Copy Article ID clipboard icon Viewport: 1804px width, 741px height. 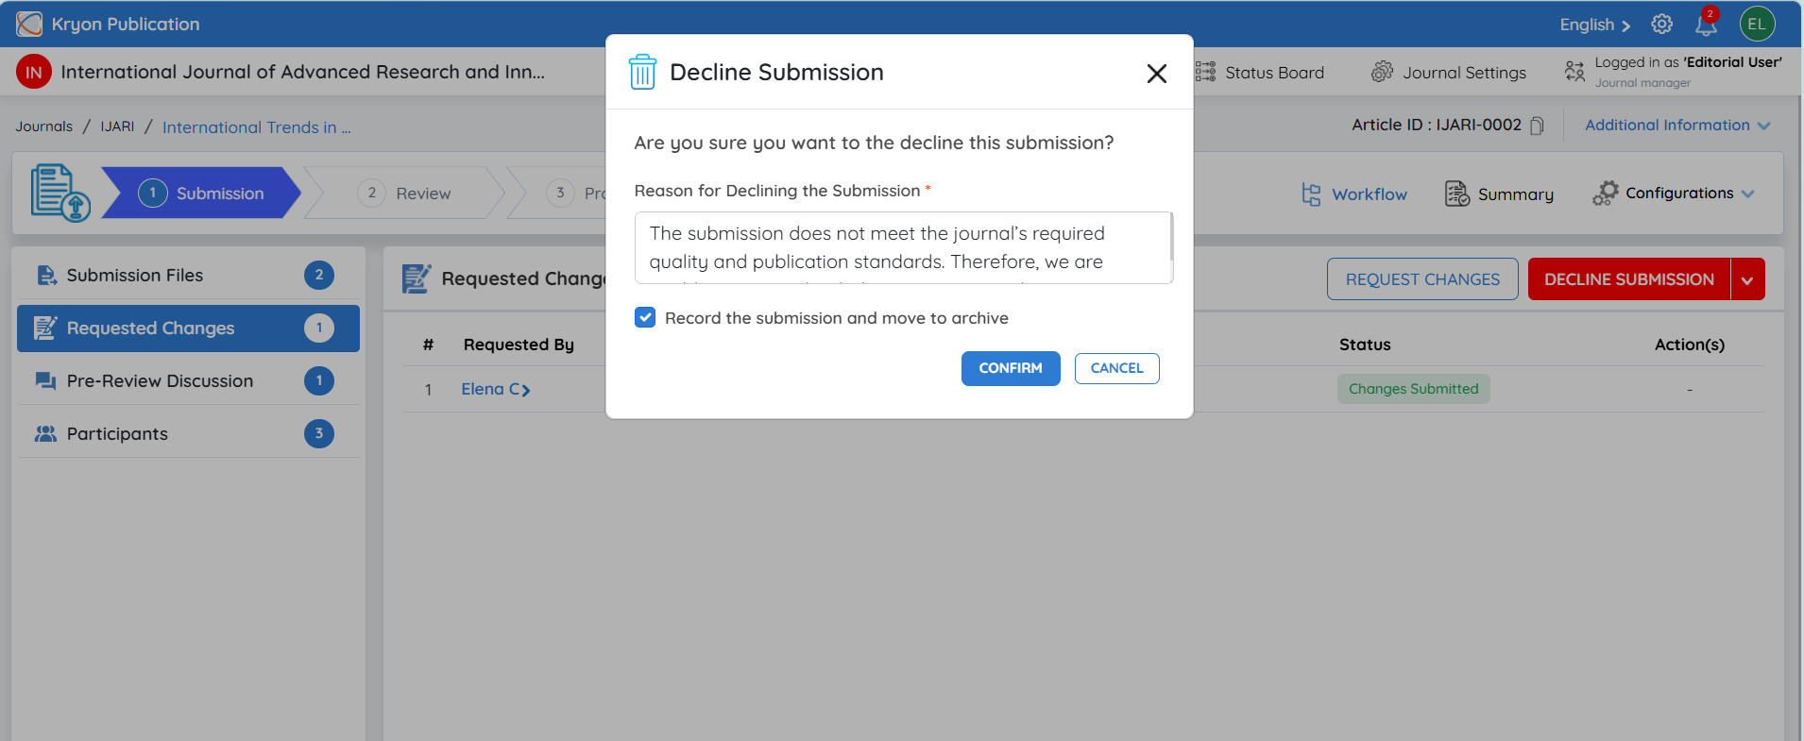point(1537,126)
